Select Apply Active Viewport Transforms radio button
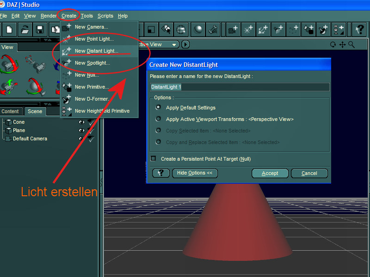 coord(158,119)
